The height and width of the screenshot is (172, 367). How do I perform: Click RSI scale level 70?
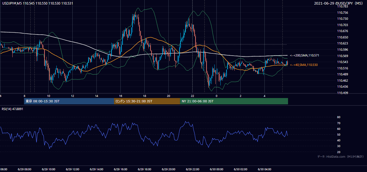point(339,123)
